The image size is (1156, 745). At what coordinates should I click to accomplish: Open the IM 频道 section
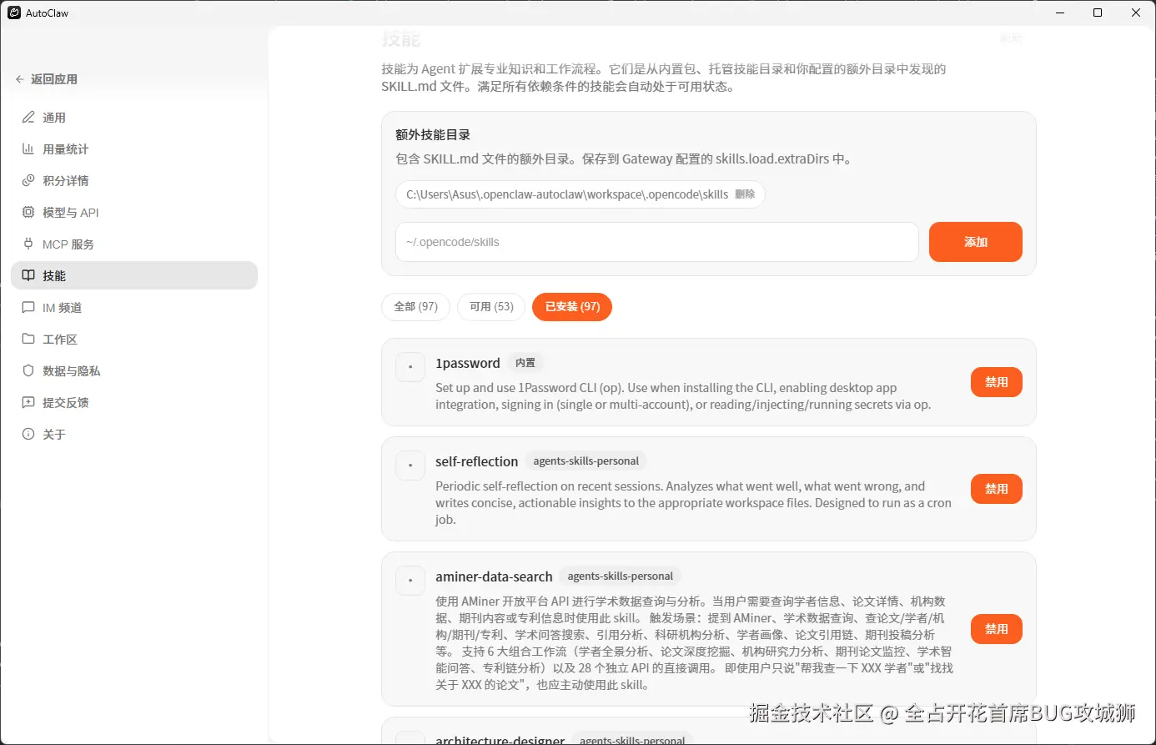click(x=134, y=308)
